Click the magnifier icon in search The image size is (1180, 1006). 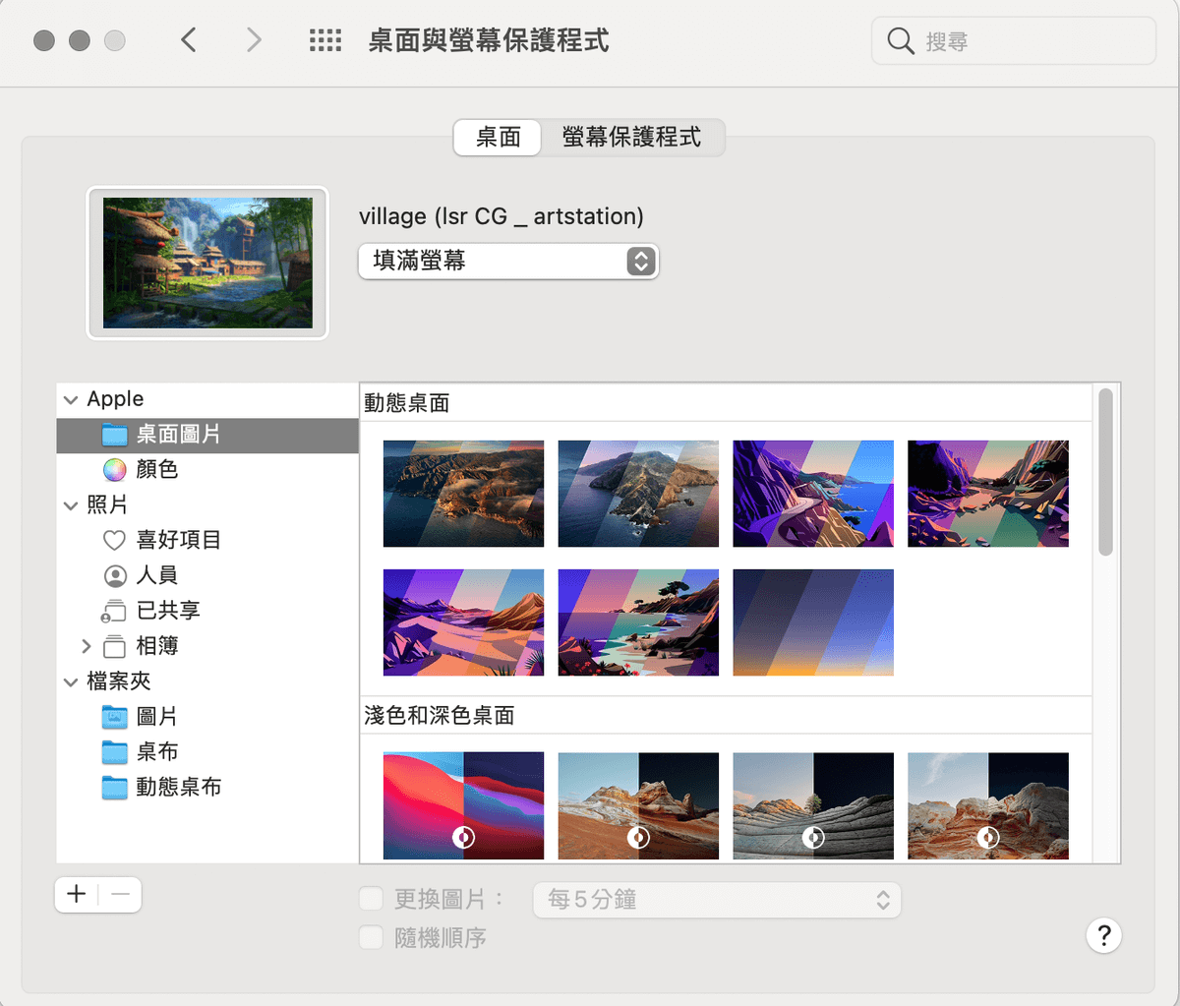(900, 41)
